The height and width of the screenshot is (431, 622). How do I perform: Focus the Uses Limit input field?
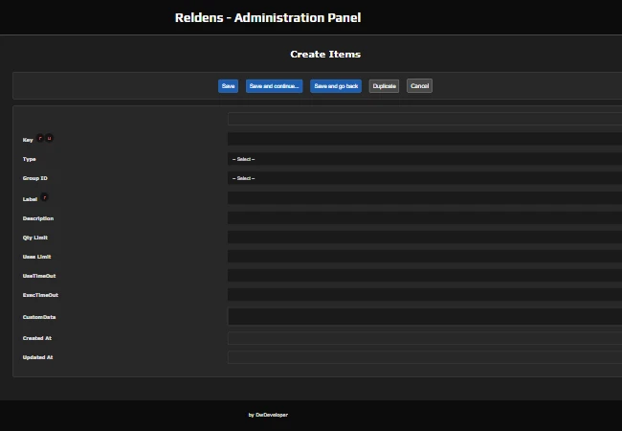point(425,257)
